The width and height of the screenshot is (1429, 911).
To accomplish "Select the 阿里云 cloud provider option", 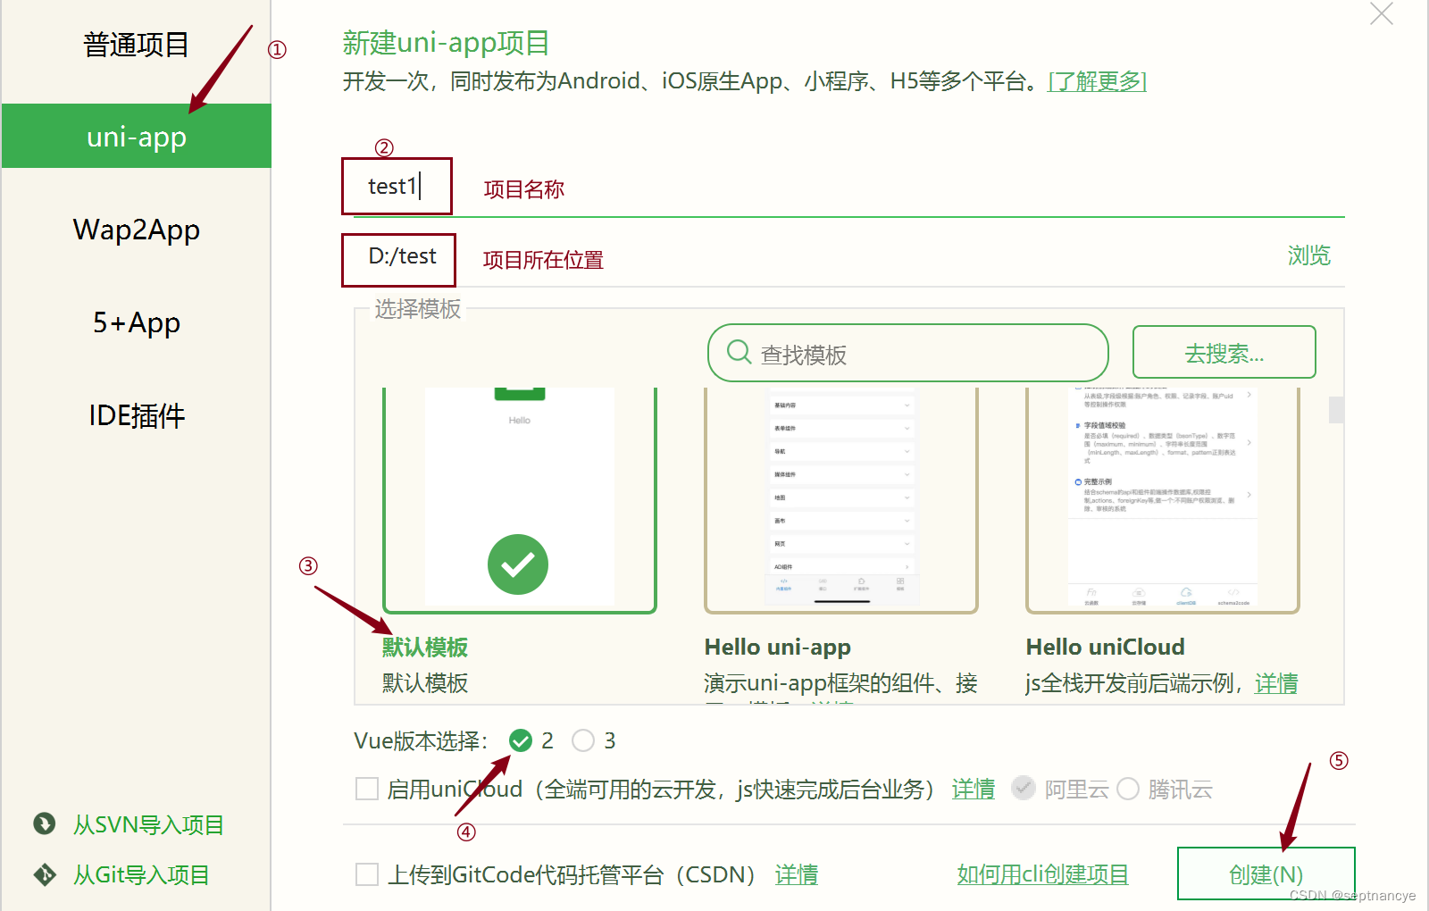I will [1024, 789].
